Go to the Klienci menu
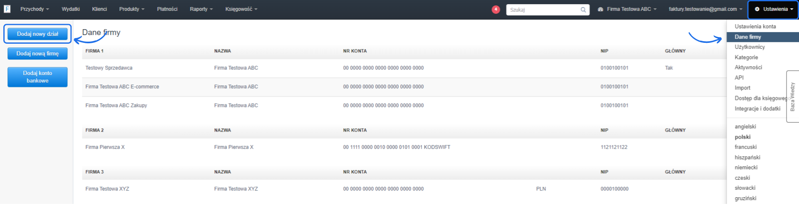This screenshot has height=206, width=799. tap(99, 9)
